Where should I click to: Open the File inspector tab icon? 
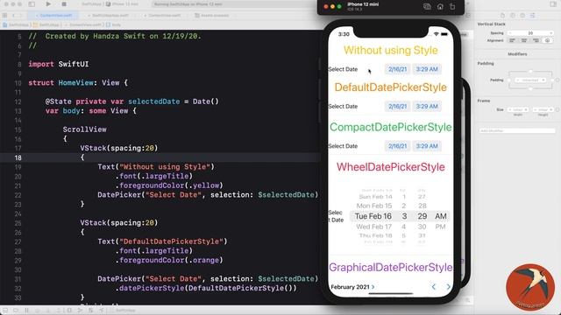(502, 16)
